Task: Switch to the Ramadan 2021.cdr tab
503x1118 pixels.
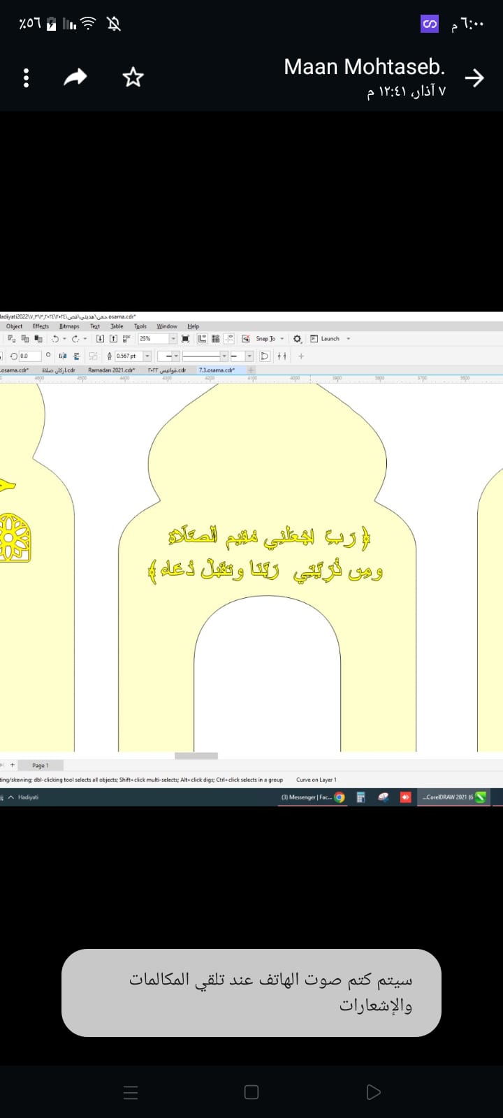Action: [x=111, y=370]
